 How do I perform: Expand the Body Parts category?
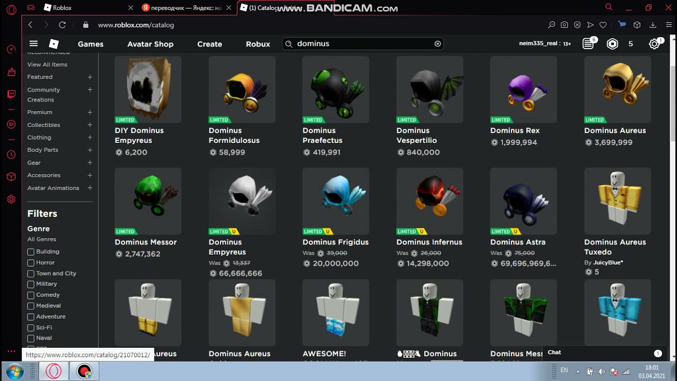pyautogui.click(x=90, y=150)
